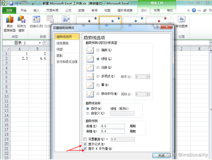This screenshot has width=212, height=160.
Task: Select the gray chart style thumbnail
Action: 87,21
